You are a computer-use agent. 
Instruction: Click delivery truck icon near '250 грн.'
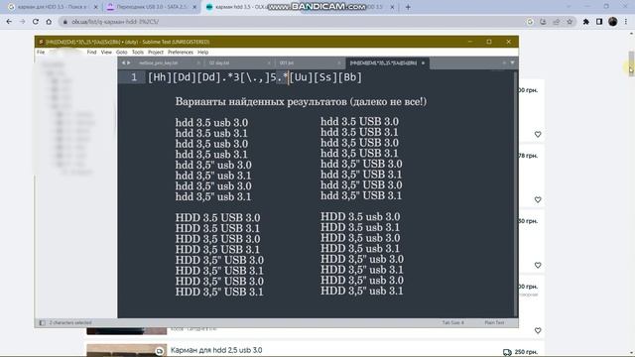click(x=507, y=353)
